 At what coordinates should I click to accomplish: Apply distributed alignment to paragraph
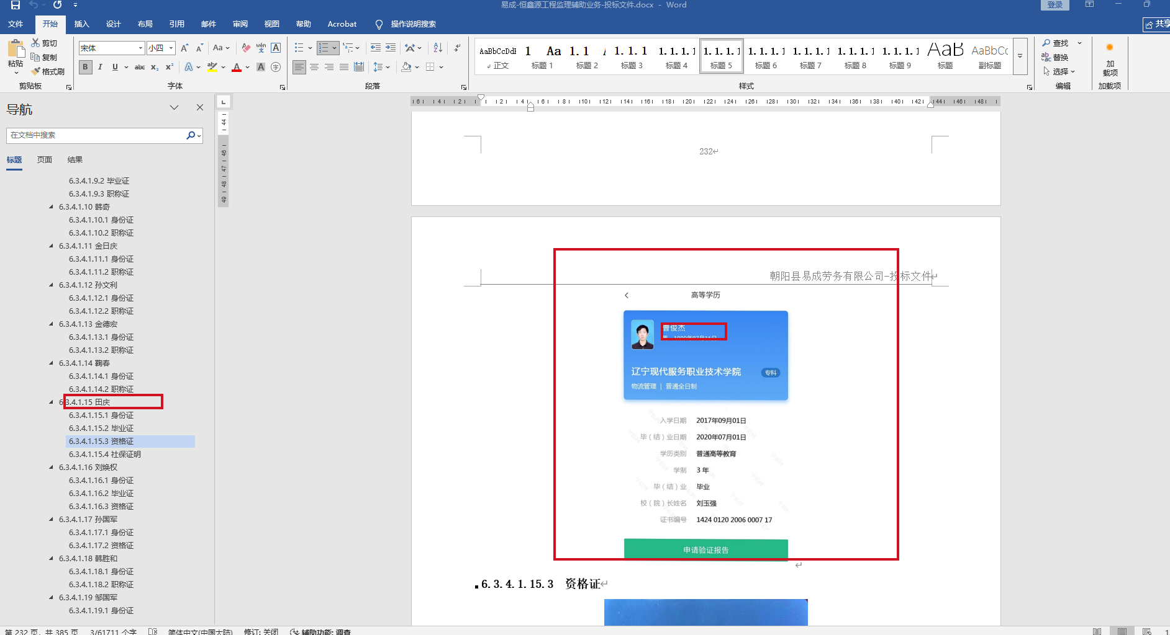click(358, 67)
